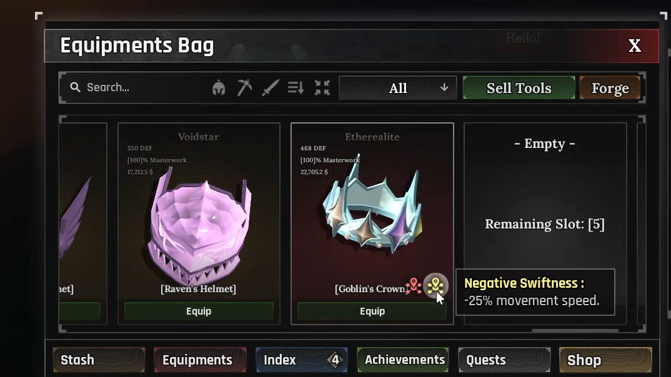Open the Shop tab
Image resolution: width=671 pixels, height=377 pixels.
tap(605, 360)
